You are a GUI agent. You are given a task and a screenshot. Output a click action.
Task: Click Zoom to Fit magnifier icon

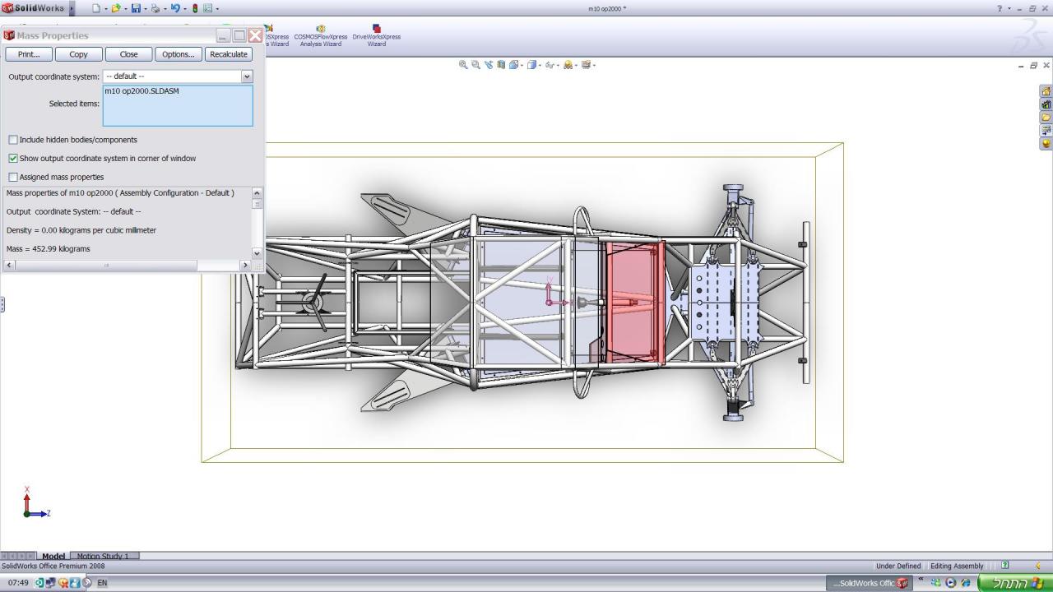pos(463,65)
